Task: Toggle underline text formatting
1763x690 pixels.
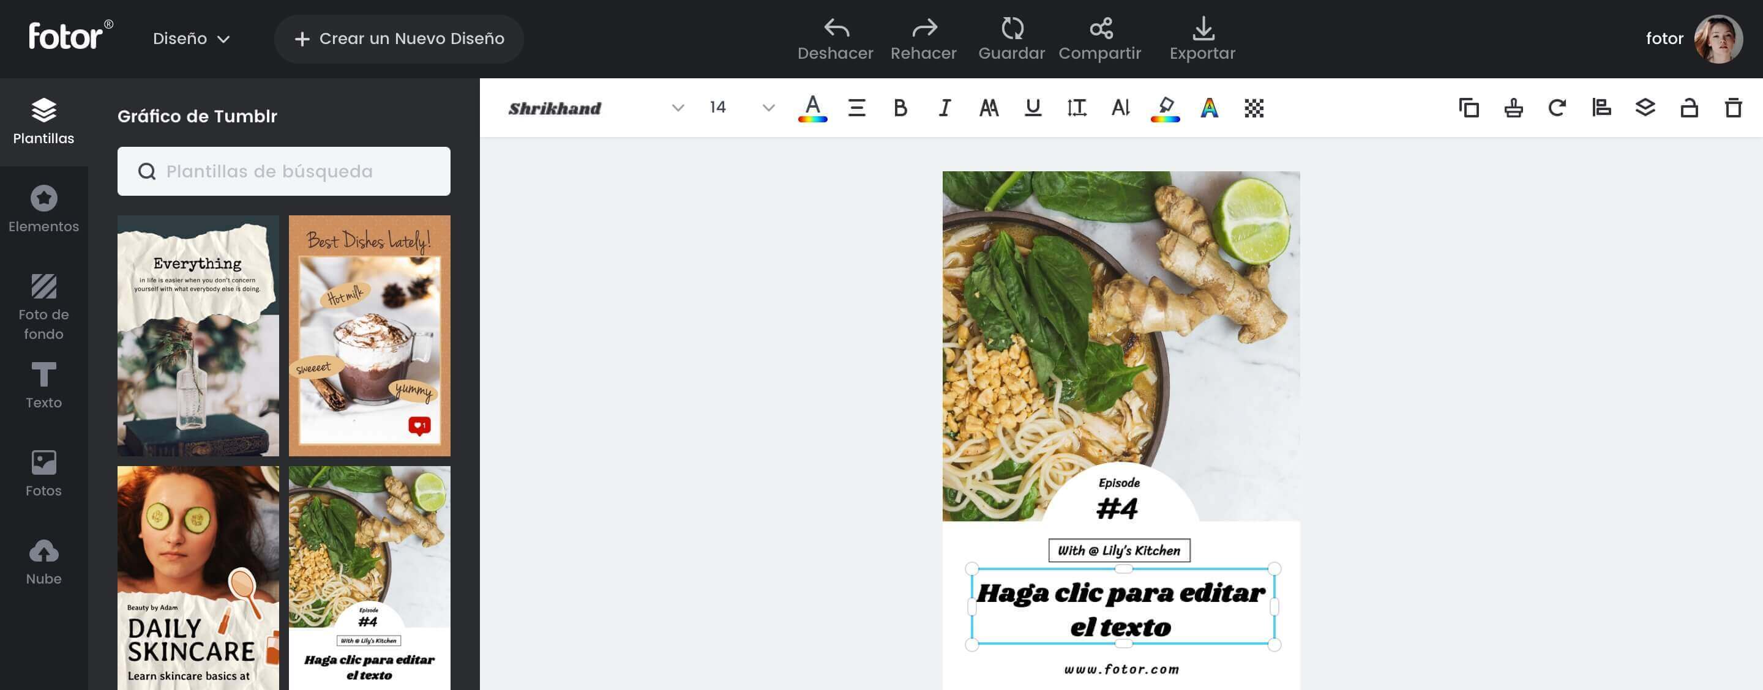Action: coord(1033,108)
